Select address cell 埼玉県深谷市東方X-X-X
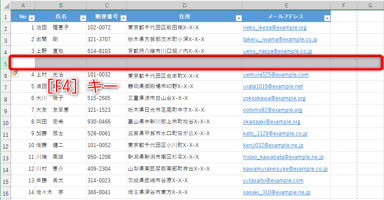This screenshot has height=200, width=384. click(184, 193)
